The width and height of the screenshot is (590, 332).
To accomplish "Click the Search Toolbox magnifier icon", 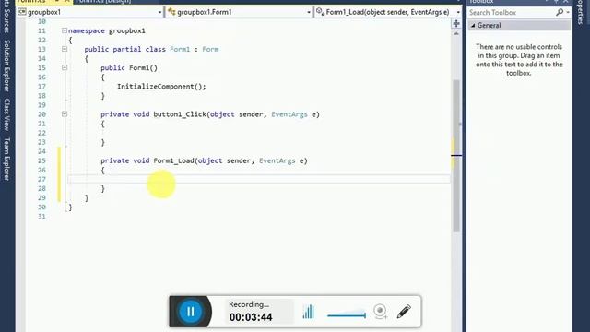I will 560,12.
